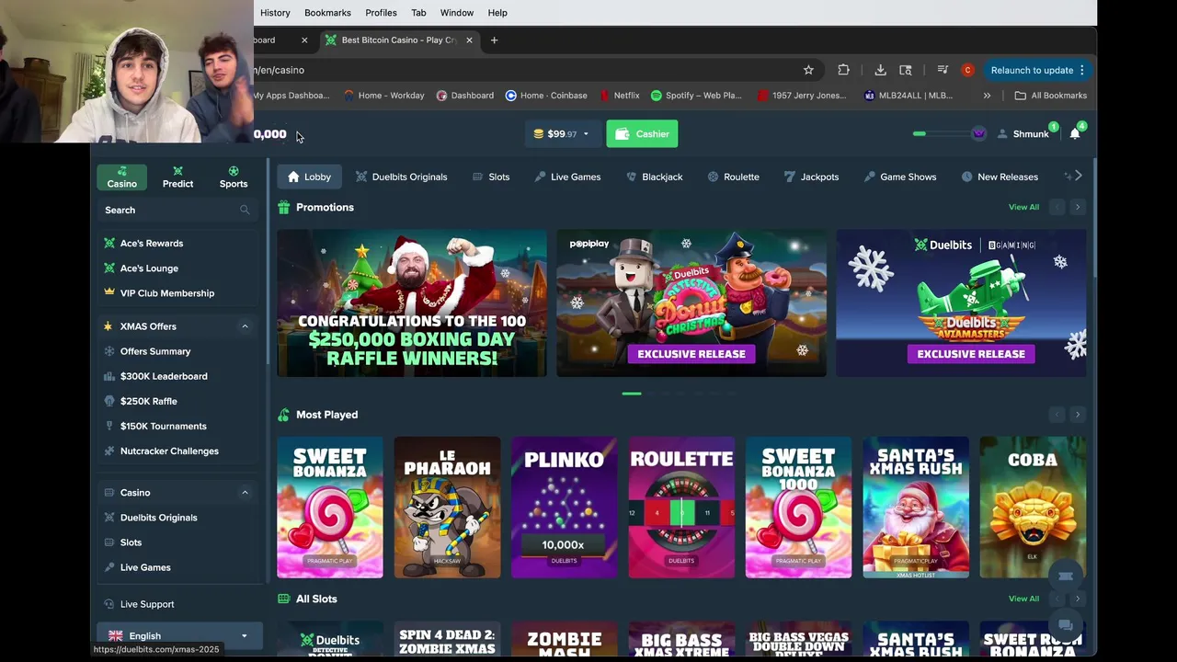Open the History menu

click(x=275, y=13)
